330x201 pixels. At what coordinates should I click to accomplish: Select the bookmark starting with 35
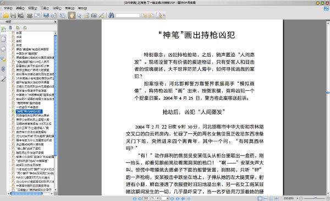35,78
